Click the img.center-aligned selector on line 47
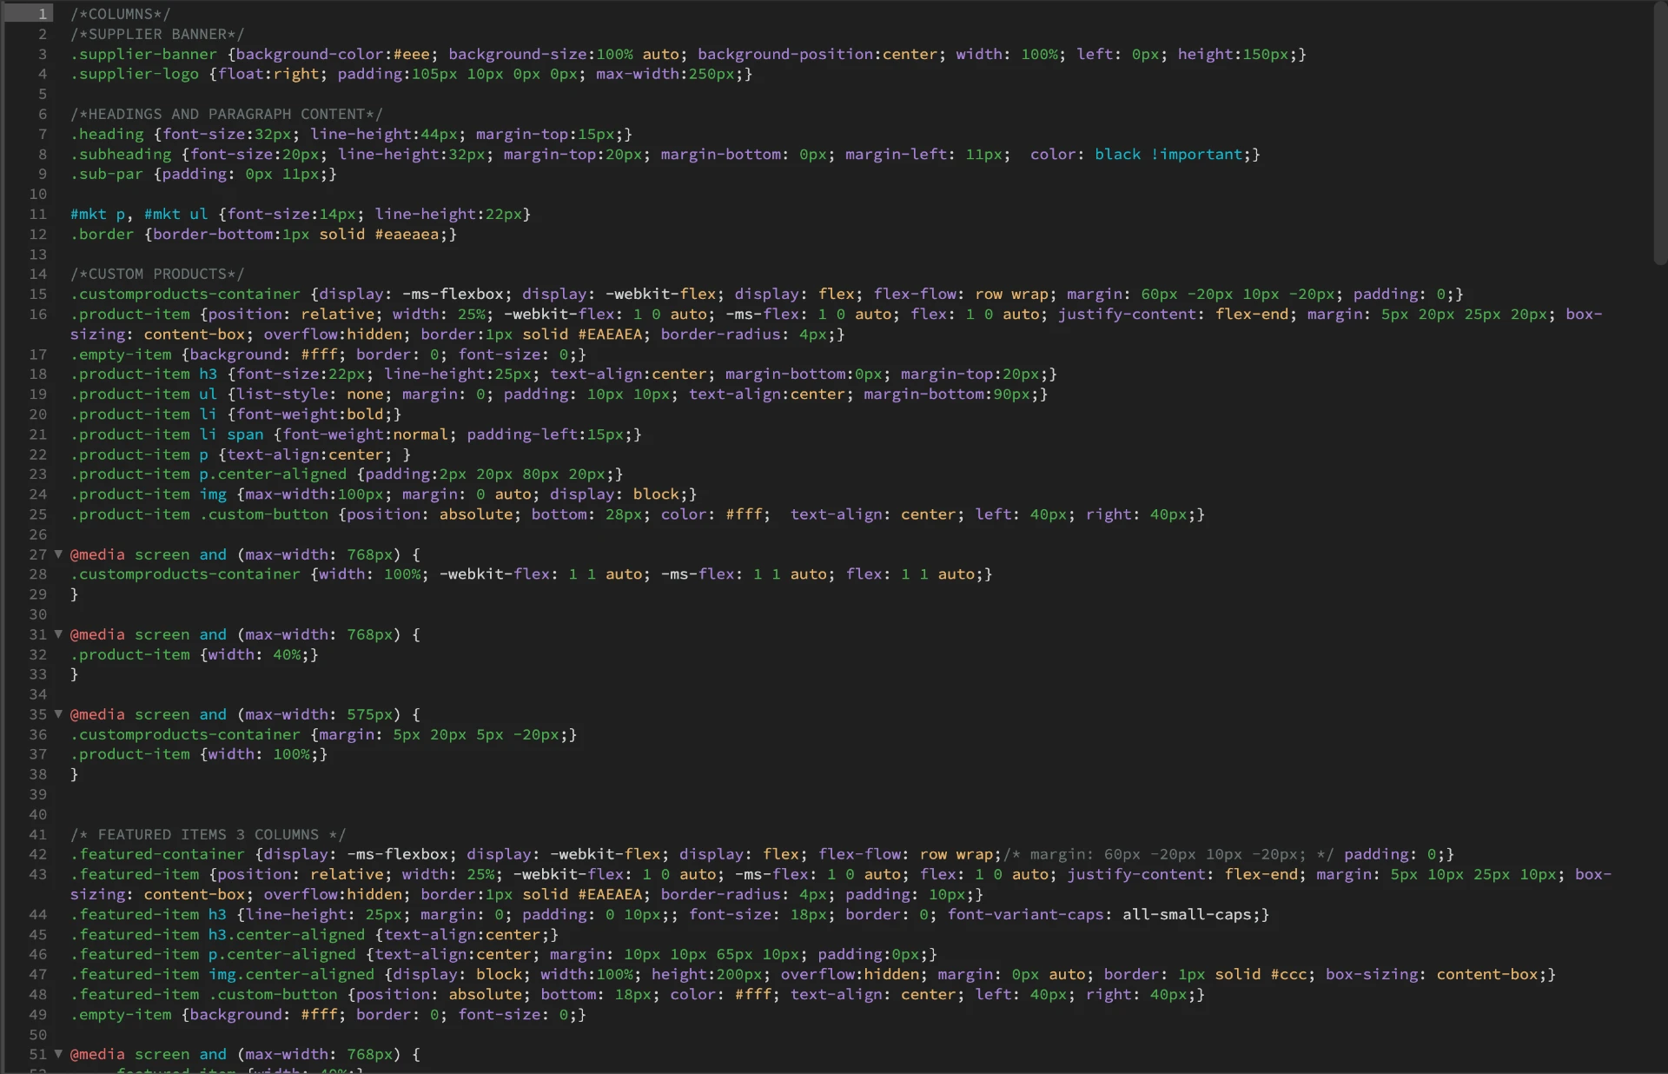The height and width of the screenshot is (1074, 1668). (291, 974)
